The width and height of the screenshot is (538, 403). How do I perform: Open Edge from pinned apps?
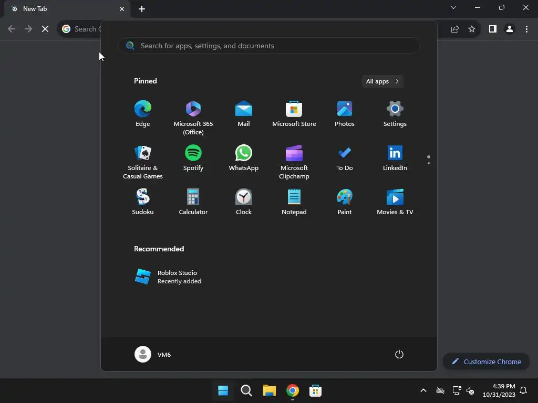143,114
